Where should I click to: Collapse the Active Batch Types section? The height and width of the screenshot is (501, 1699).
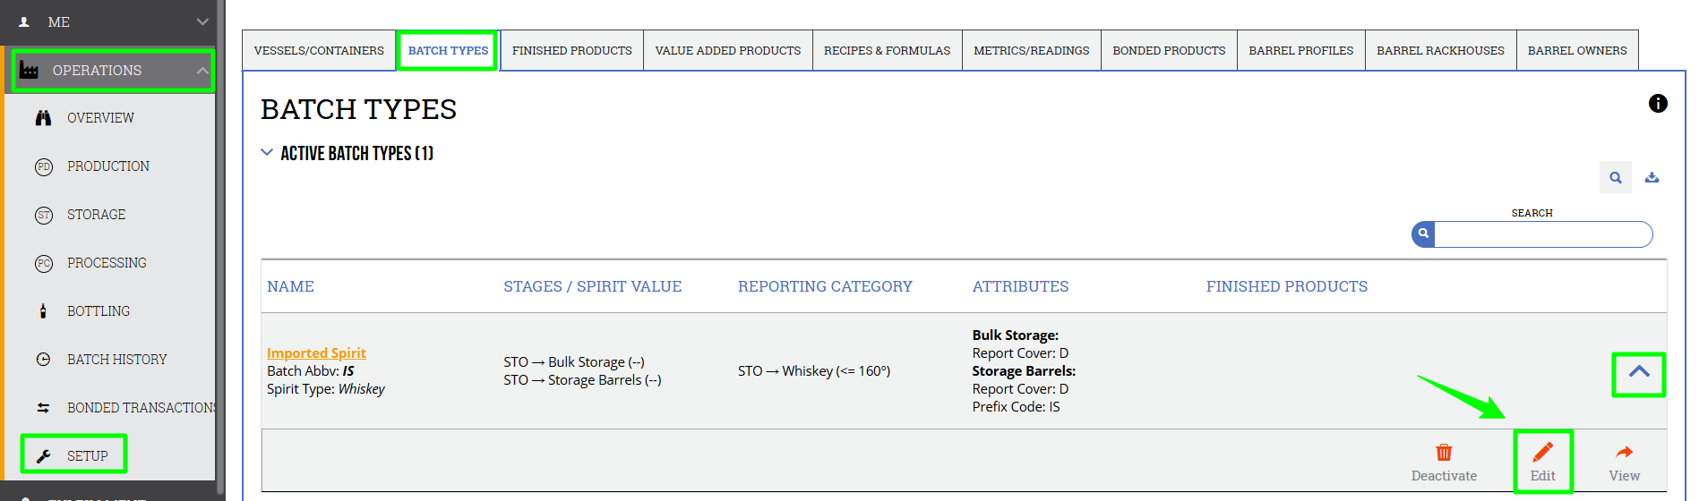click(266, 152)
